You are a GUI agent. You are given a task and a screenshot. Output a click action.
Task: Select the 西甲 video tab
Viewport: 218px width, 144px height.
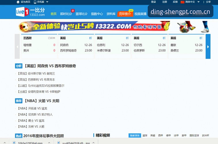click(160, 136)
